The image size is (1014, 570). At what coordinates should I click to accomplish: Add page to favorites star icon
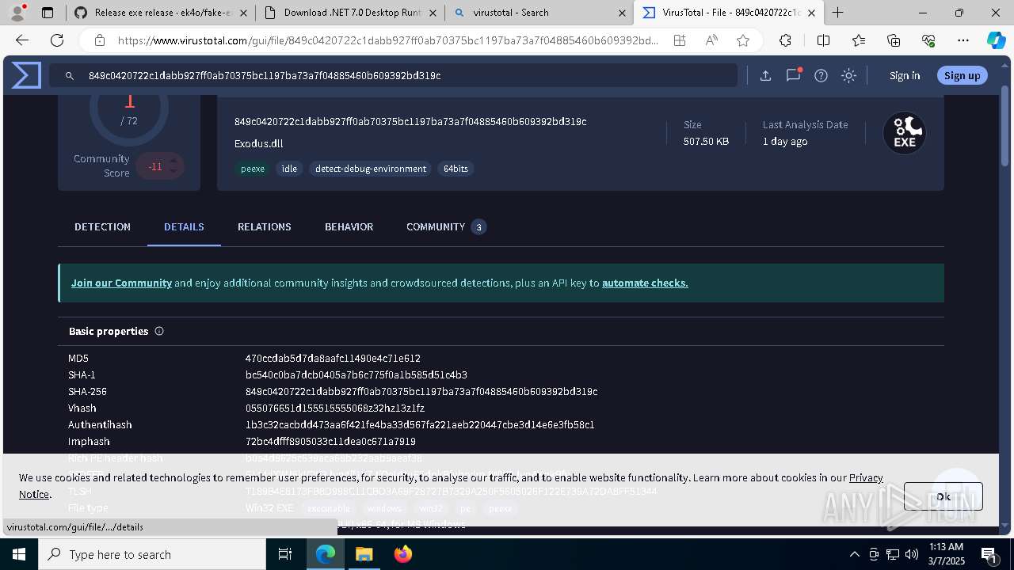point(742,40)
